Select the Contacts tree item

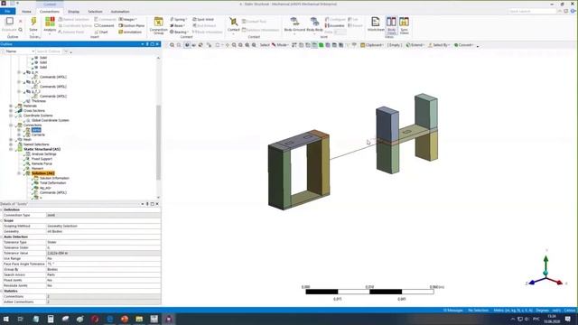[x=38, y=135]
